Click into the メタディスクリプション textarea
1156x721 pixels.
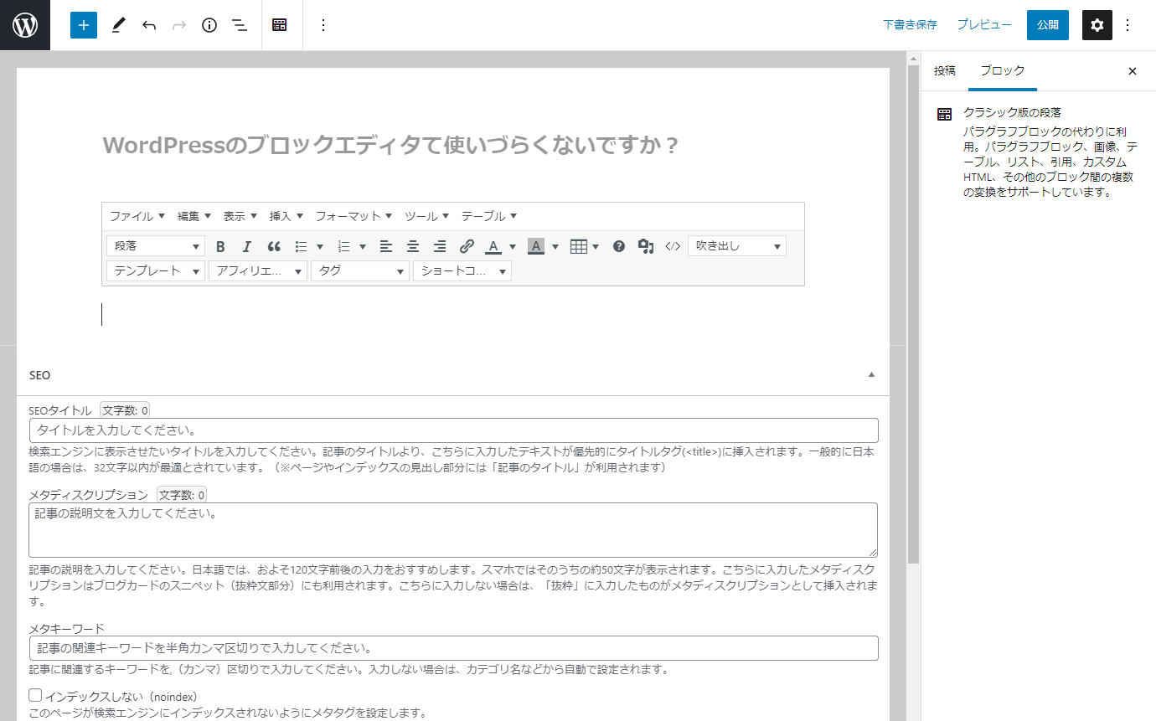[x=453, y=530]
